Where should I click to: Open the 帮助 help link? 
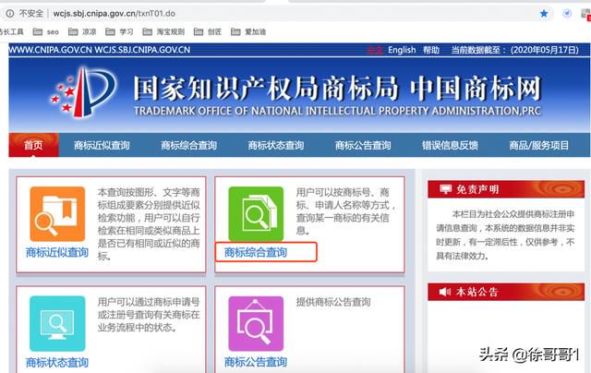pyautogui.click(x=431, y=50)
